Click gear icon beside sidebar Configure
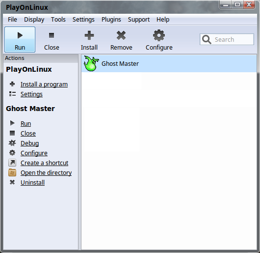 coord(12,153)
